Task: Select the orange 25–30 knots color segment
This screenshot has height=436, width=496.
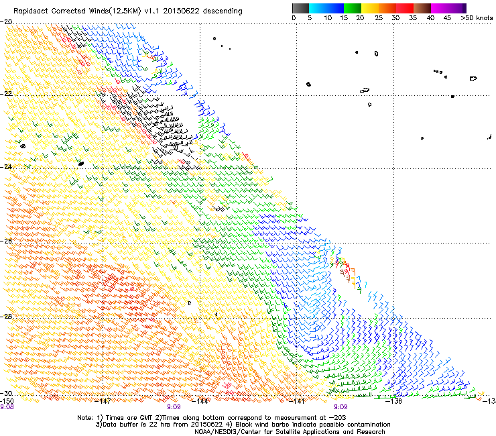Action: point(387,8)
